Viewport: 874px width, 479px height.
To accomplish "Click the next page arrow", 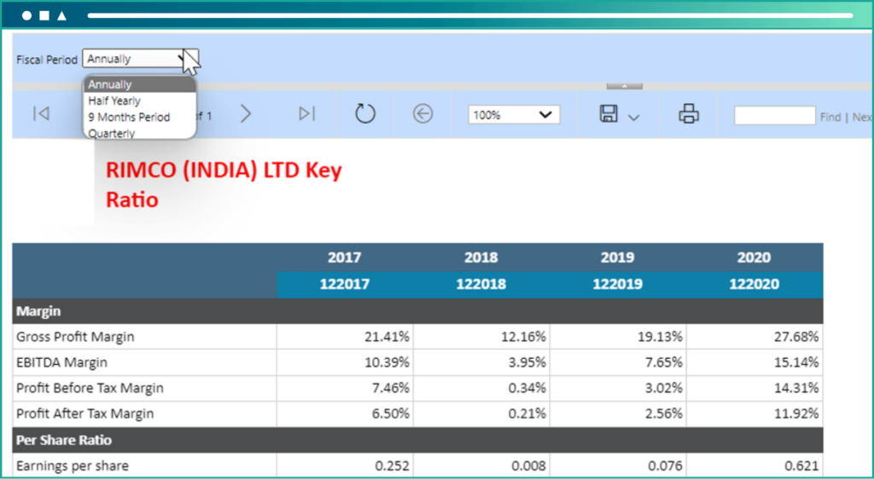I will point(246,114).
